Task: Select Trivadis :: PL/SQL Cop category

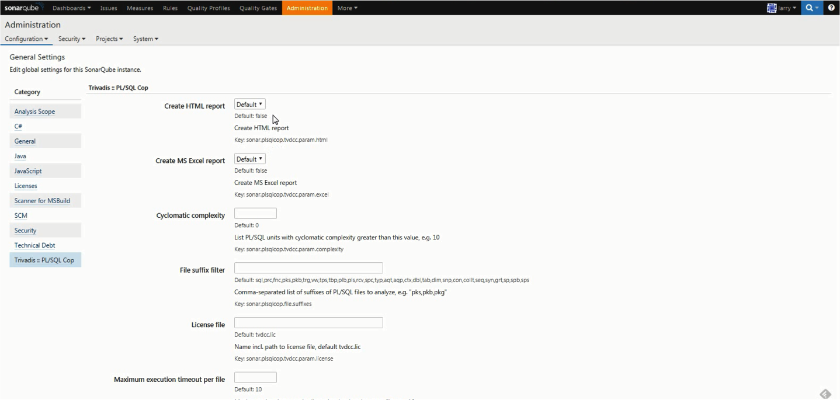Action: point(45,260)
